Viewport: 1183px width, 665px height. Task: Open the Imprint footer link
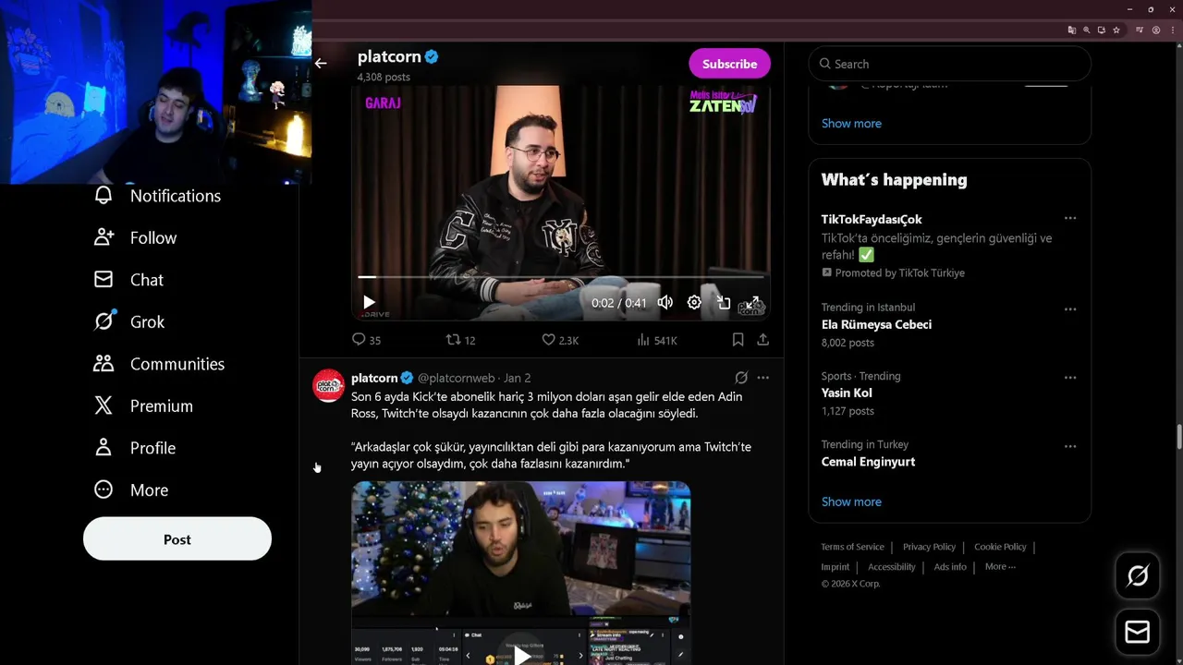point(835,567)
